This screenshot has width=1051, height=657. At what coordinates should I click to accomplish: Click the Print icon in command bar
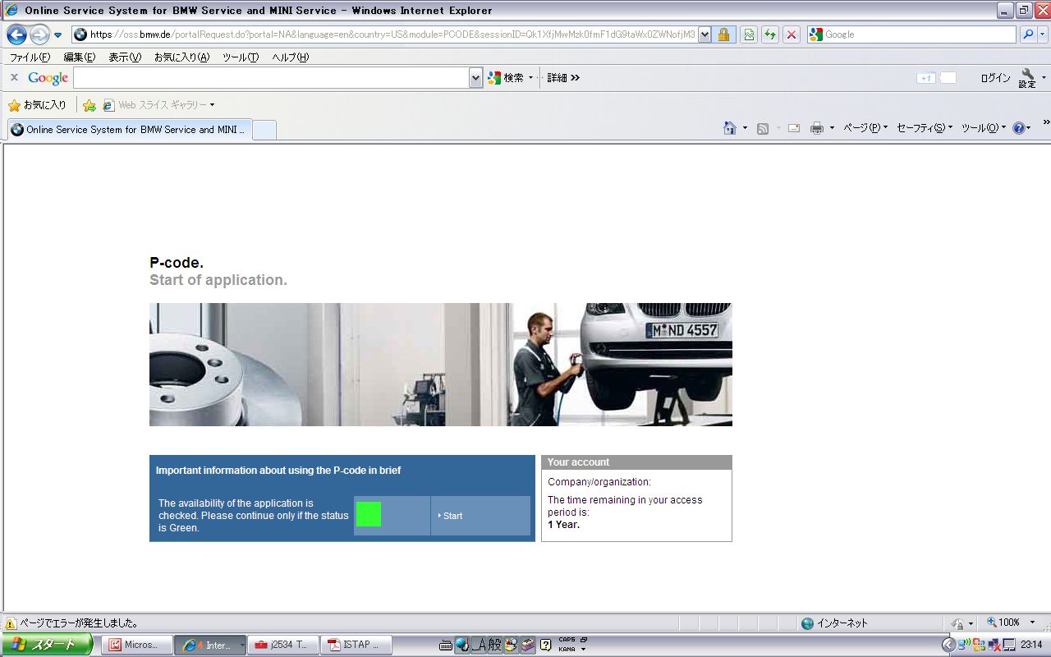(x=817, y=128)
